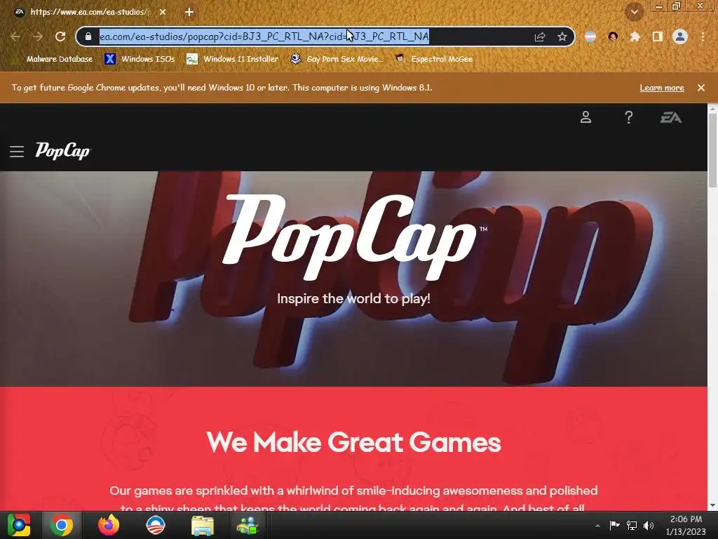
Task: Click the browser back arrow
Action: (15, 36)
